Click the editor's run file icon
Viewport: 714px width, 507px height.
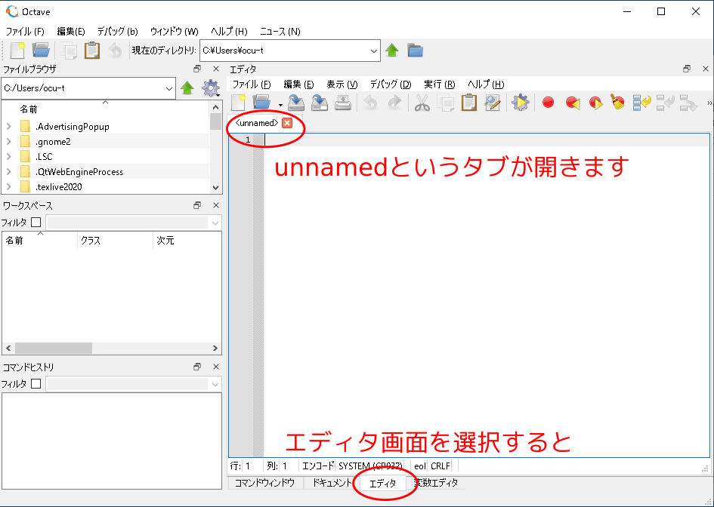point(520,103)
